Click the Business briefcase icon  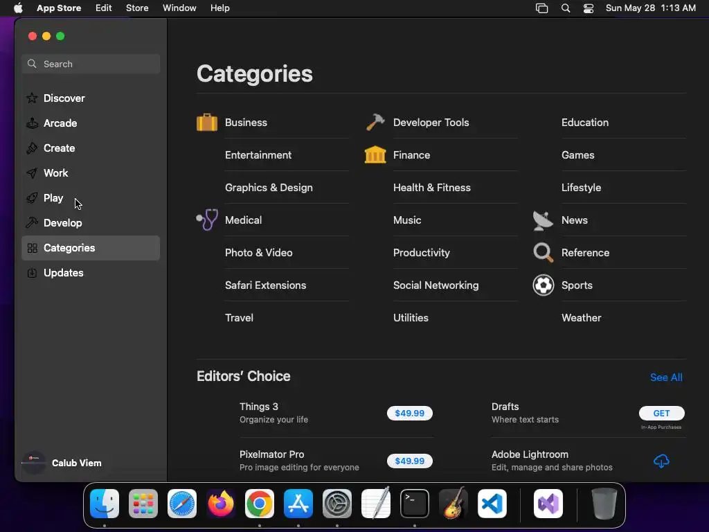pyautogui.click(x=207, y=122)
